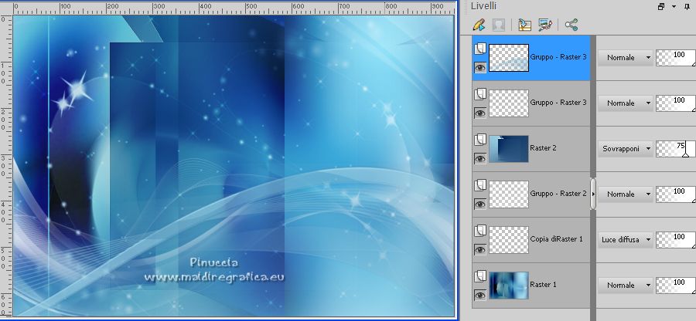Select the Raster 1 layer thumbnail
Screen dimensions: 696x321
(509, 286)
